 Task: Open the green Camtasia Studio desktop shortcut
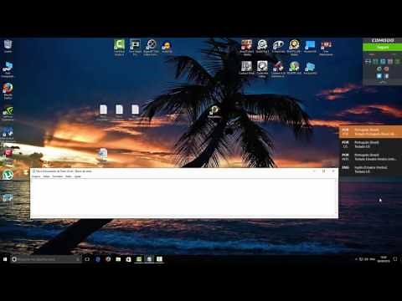tap(119, 48)
